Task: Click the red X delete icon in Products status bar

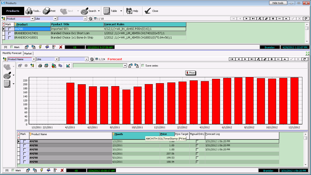Action: [61, 47]
